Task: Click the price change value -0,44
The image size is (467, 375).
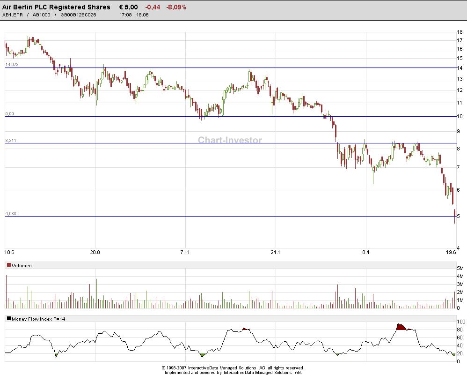Action: [153, 7]
